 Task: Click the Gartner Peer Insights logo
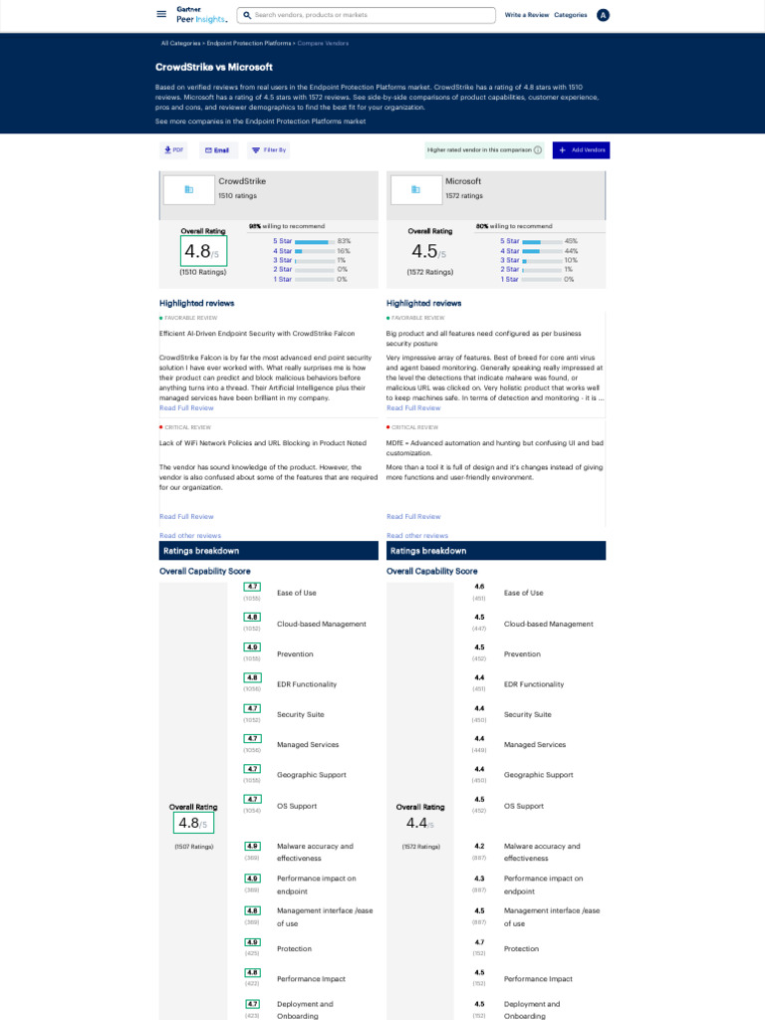click(x=201, y=14)
